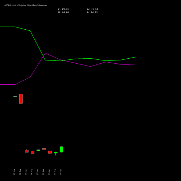Click the 18 Aug date label
This screenshot has width=181, height=181.
[x=43, y=172]
